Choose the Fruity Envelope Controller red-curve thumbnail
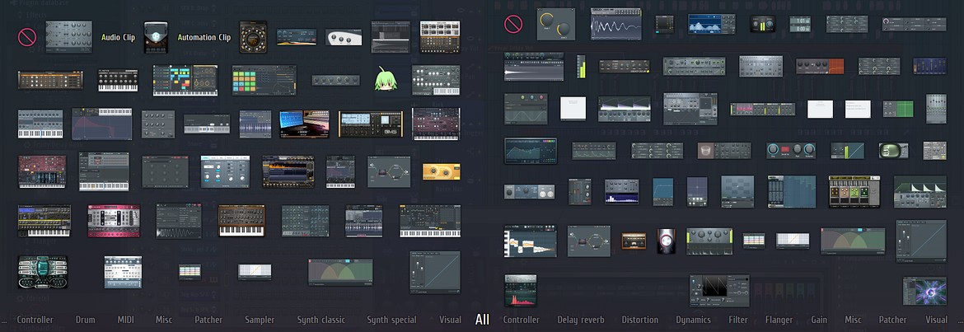Image resolution: width=964 pixels, height=332 pixels. [102, 124]
